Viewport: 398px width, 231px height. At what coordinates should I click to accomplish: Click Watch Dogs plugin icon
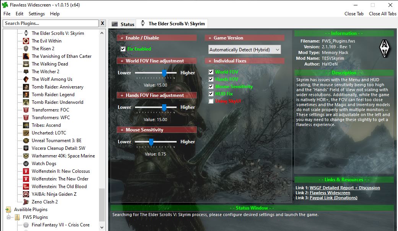[26, 163]
